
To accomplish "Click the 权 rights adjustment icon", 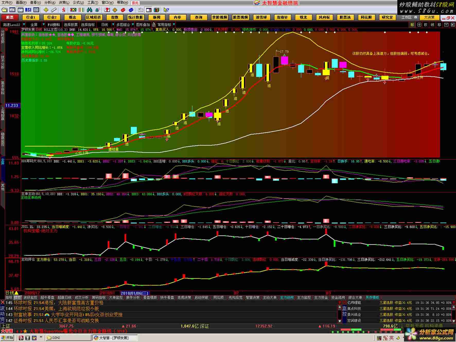I will click(x=426, y=25).
